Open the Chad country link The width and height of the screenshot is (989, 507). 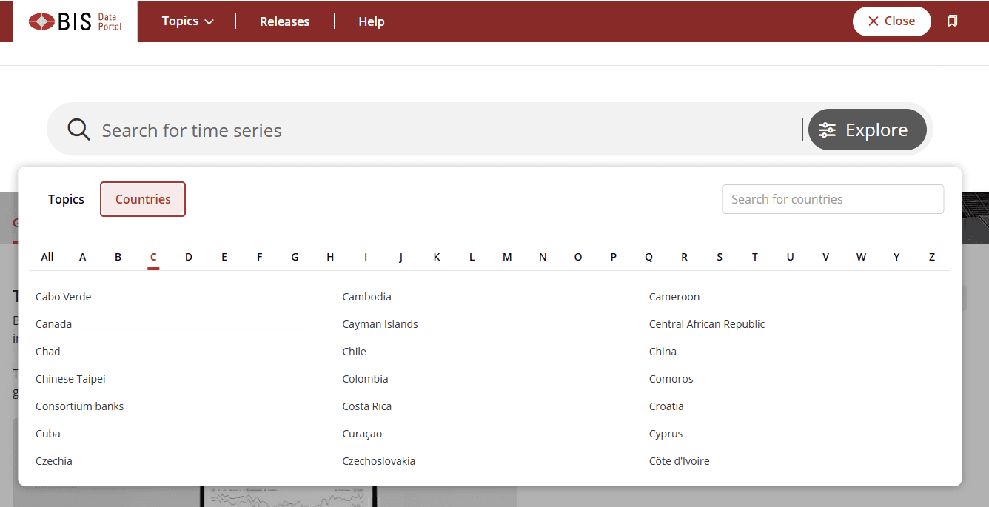48,352
